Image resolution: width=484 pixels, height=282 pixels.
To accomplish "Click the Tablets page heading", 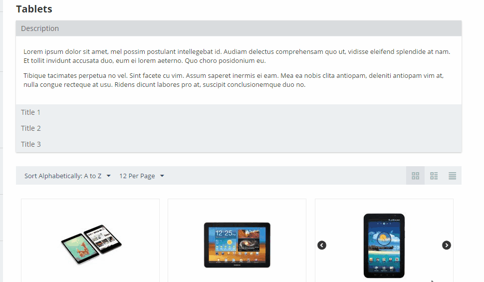I will coord(34,9).
